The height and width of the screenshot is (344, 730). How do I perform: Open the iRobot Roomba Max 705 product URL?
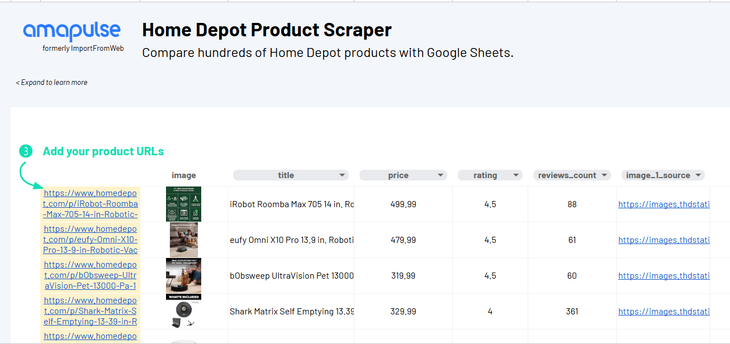91,204
